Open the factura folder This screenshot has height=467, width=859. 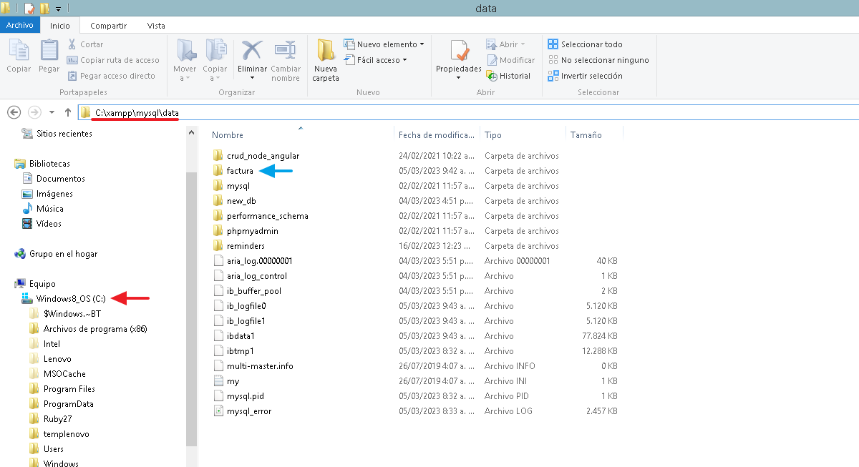pos(239,170)
